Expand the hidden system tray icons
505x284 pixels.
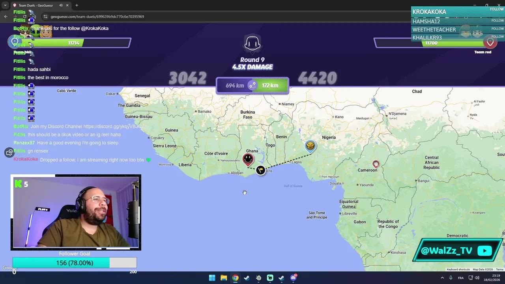[x=442, y=278]
